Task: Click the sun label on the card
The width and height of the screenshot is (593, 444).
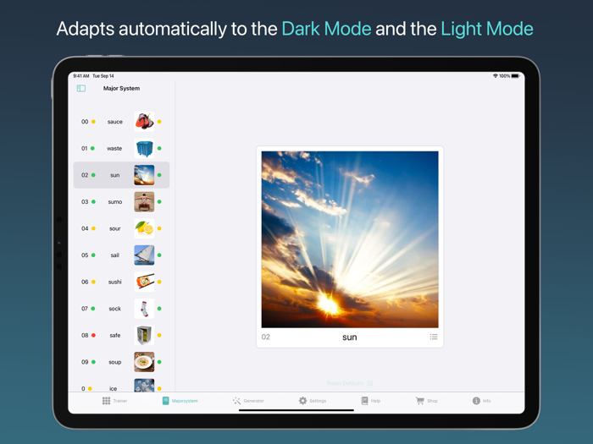Action: (x=349, y=337)
